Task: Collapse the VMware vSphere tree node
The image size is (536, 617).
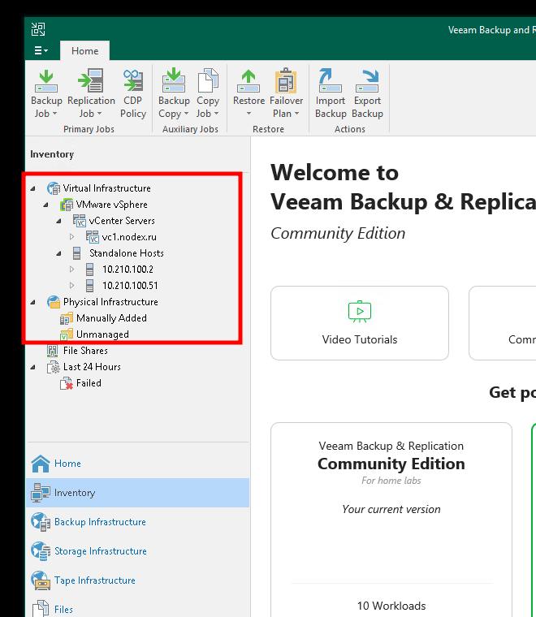Action: (46, 205)
